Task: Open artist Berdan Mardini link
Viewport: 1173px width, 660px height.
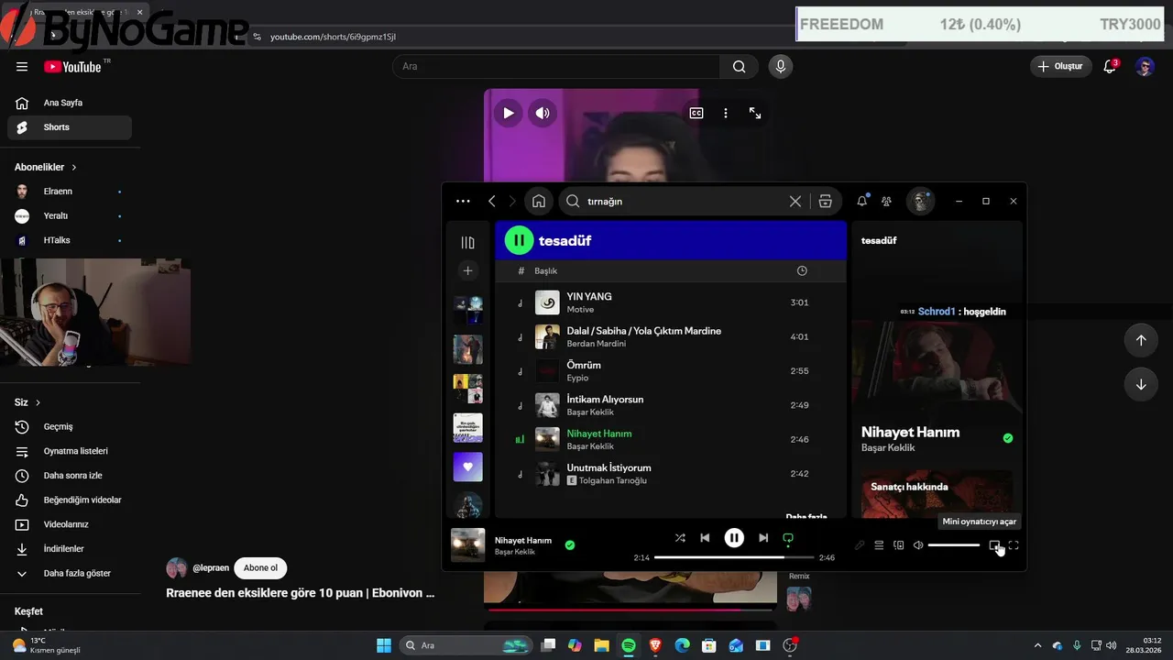Action: tap(597, 344)
